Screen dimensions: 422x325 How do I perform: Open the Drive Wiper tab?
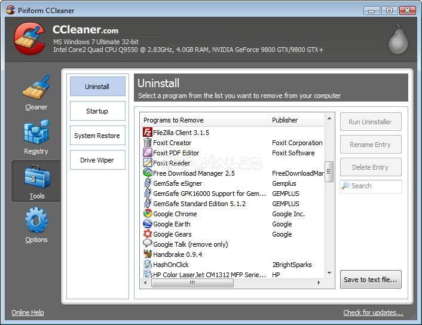[97, 160]
